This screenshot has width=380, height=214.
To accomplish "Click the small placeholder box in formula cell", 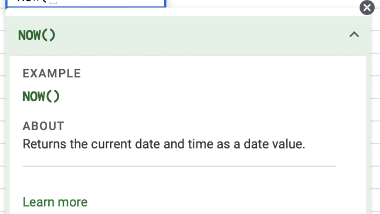I will pos(53,2).
